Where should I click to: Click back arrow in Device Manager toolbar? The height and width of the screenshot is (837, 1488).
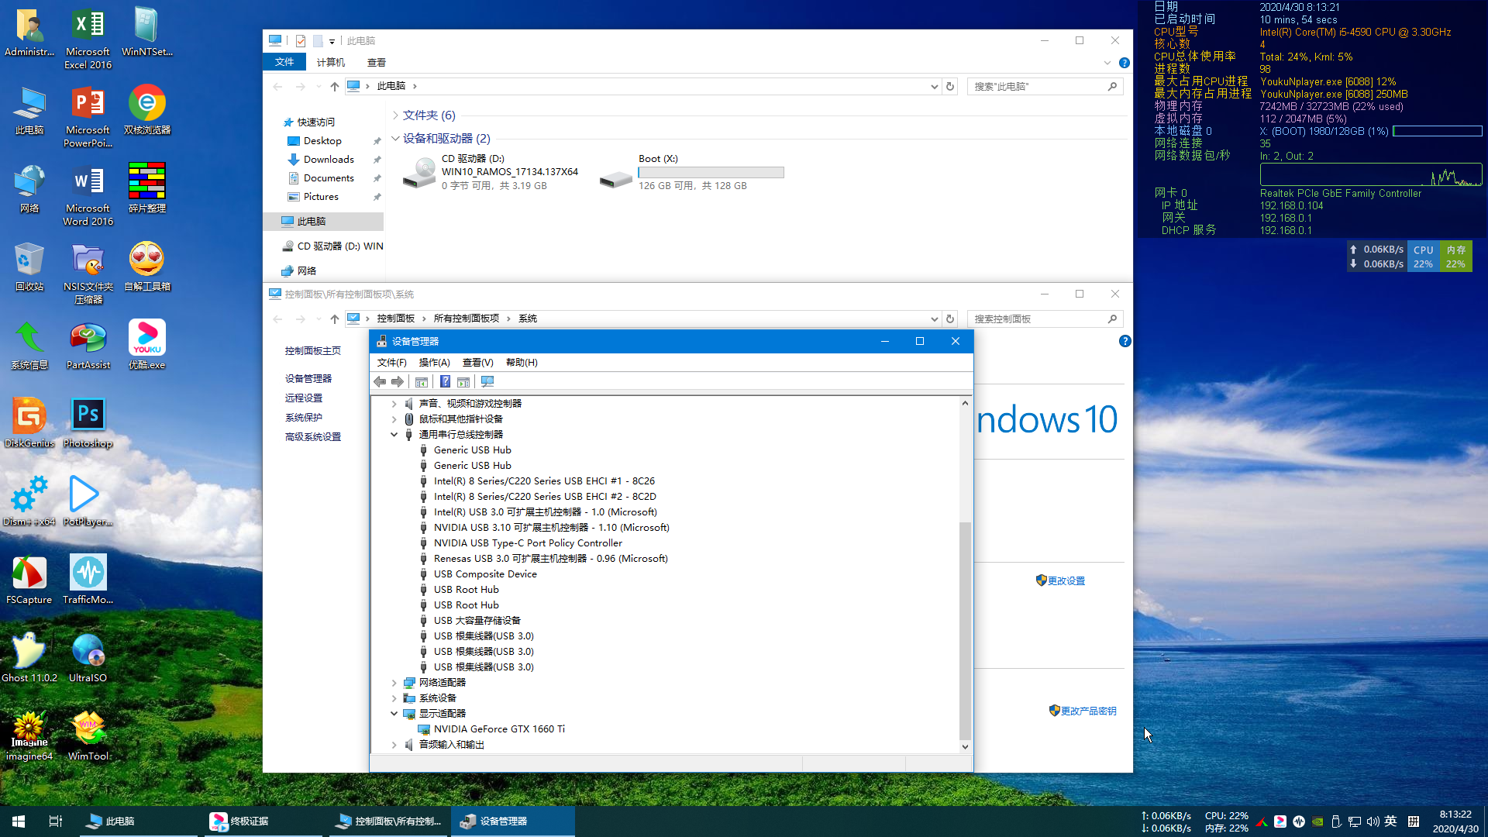click(x=380, y=381)
